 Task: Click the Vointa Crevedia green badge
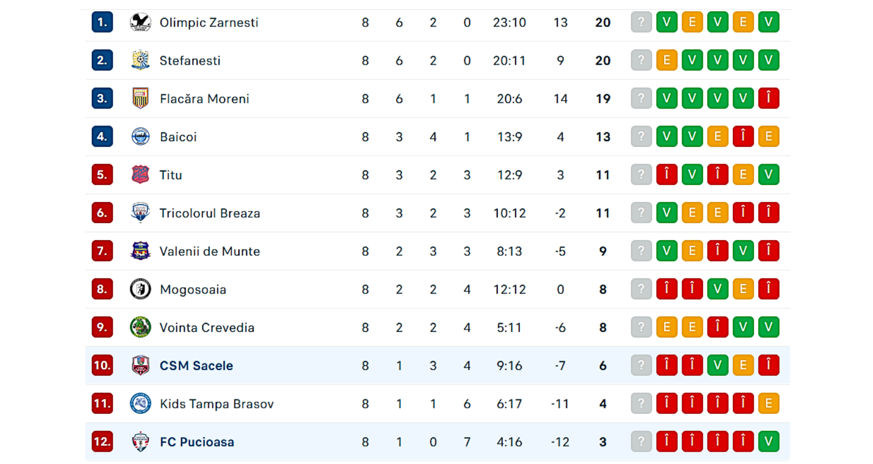point(140,327)
